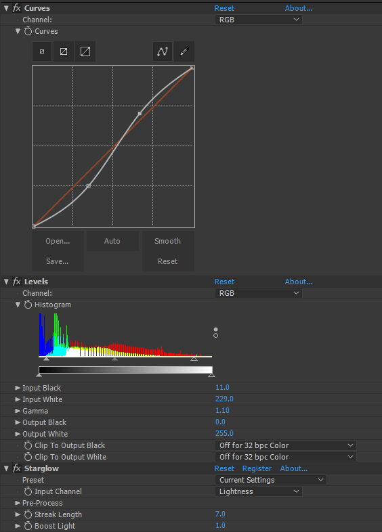Toggle the Starglow effect fx switch

coord(17,468)
